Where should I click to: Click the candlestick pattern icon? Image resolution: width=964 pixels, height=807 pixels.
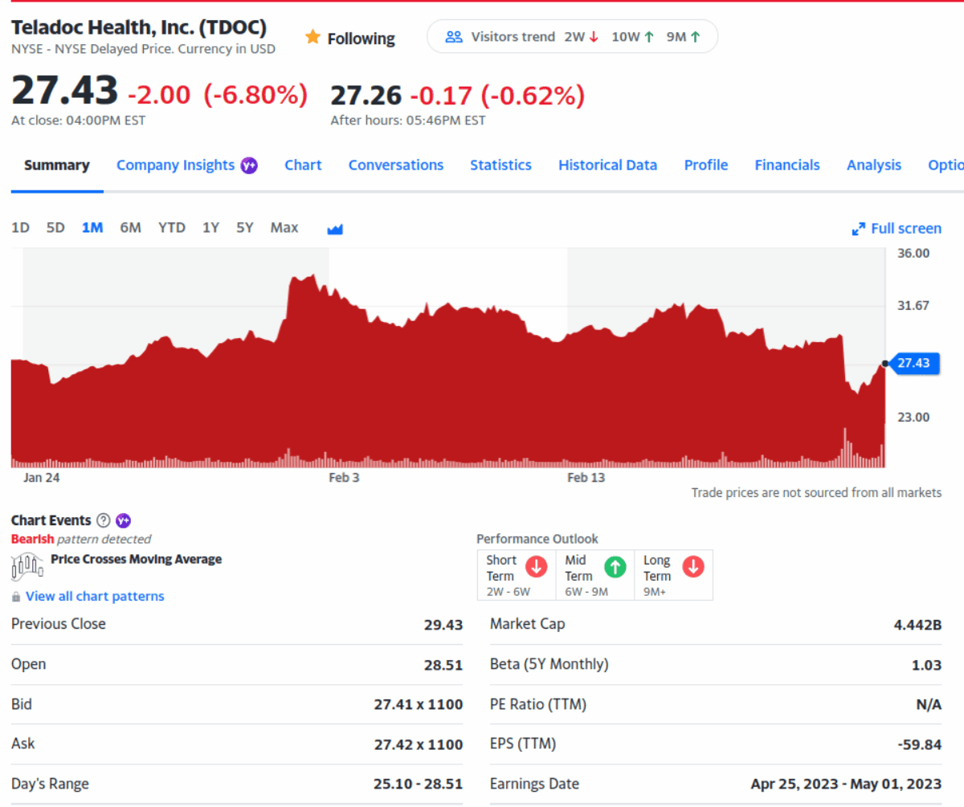pos(26,566)
